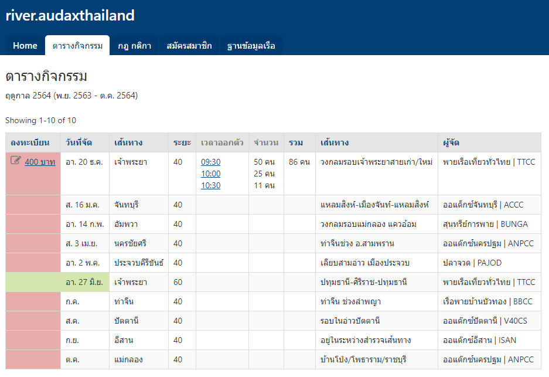The image size is (549, 377).
Task: Open the กฎ กติกา tab
Action: pyautogui.click(x=134, y=46)
